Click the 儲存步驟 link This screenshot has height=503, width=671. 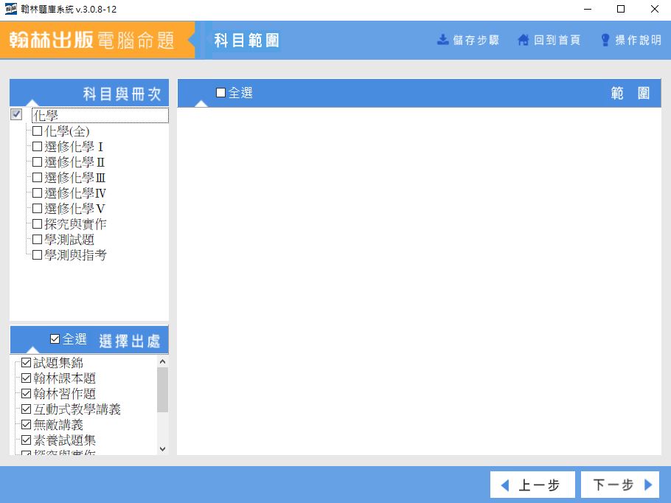pyautogui.click(x=468, y=41)
